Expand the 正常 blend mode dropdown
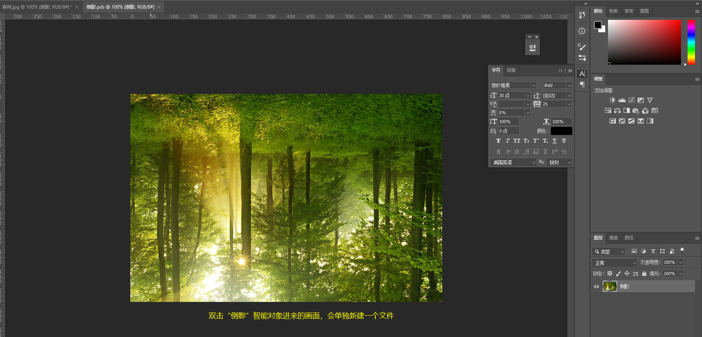The width and height of the screenshot is (702, 337). (614, 263)
